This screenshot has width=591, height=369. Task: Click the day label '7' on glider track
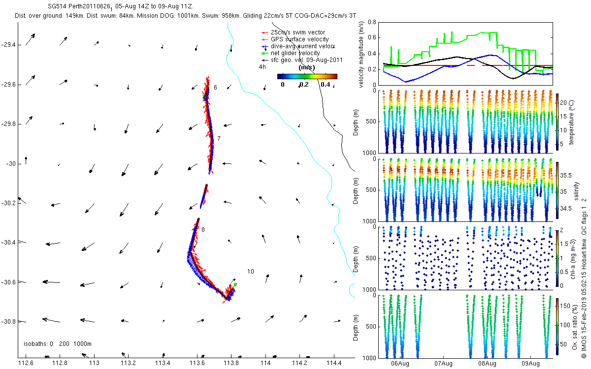[219, 139]
